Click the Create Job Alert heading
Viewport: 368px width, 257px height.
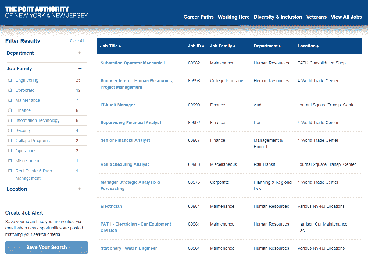pos(24,213)
